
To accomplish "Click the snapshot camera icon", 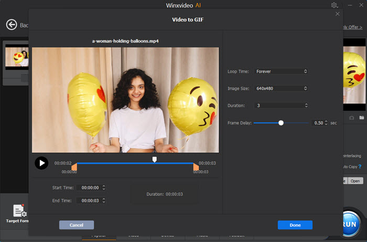I will click(x=352, y=118).
